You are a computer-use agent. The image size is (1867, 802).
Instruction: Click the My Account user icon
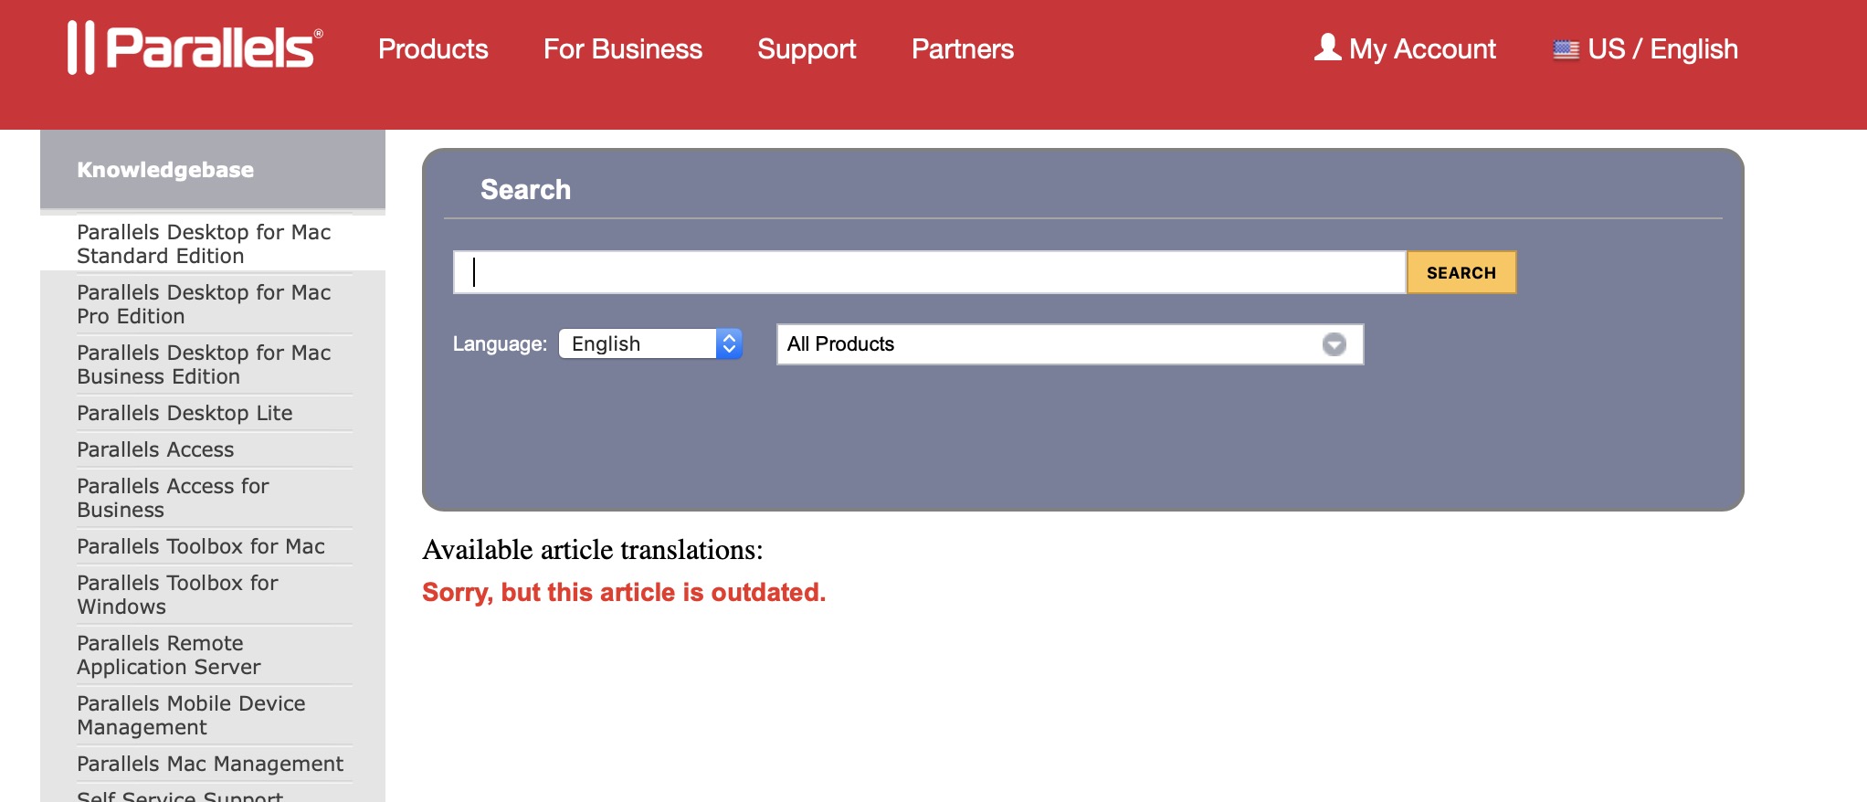coord(1327,47)
